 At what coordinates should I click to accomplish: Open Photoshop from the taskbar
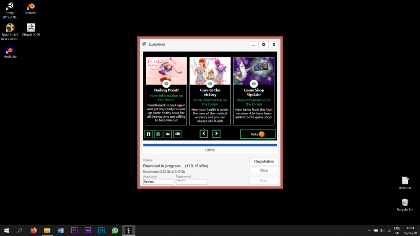click(x=101, y=230)
